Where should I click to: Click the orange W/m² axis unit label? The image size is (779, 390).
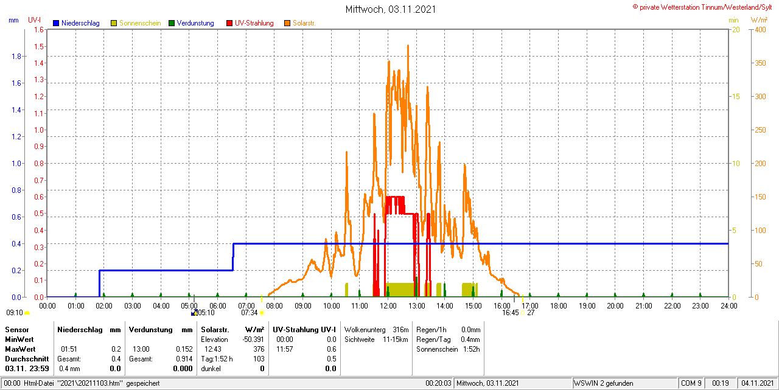point(759,20)
